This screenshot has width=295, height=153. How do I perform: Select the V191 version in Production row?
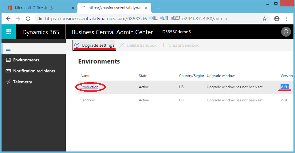285,87
